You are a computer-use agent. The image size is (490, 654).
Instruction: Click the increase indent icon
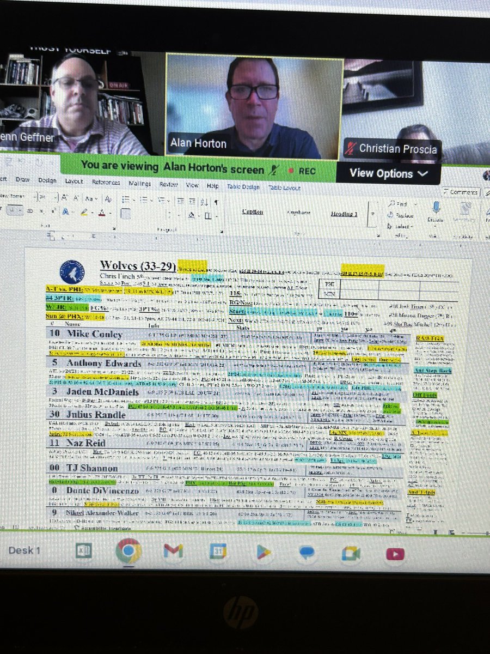pyautogui.click(x=192, y=201)
